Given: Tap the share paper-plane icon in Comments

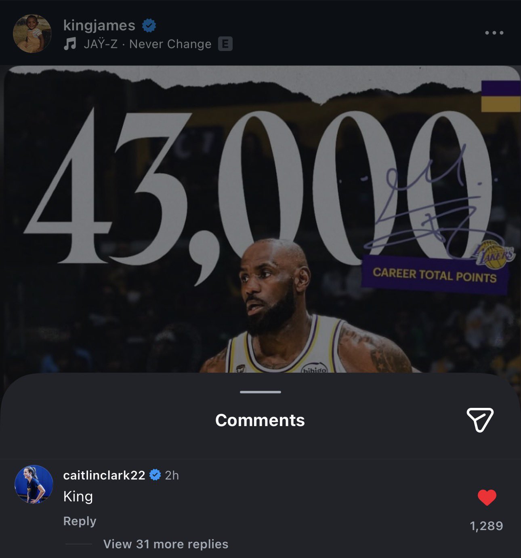Looking at the screenshot, I should tap(480, 420).
